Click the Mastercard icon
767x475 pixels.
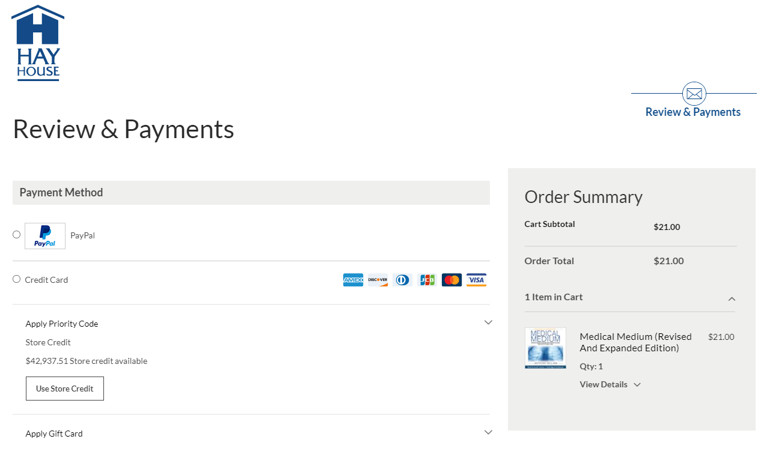click(x=451, y=280)
